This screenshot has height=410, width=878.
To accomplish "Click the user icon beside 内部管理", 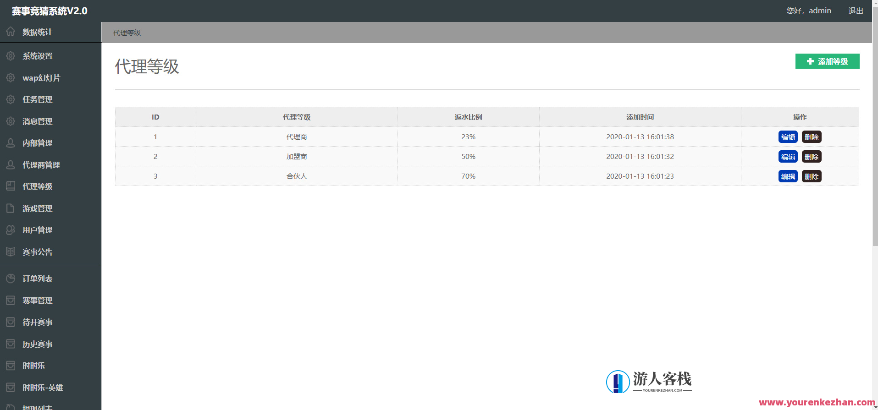I will [x=11, y=143].
